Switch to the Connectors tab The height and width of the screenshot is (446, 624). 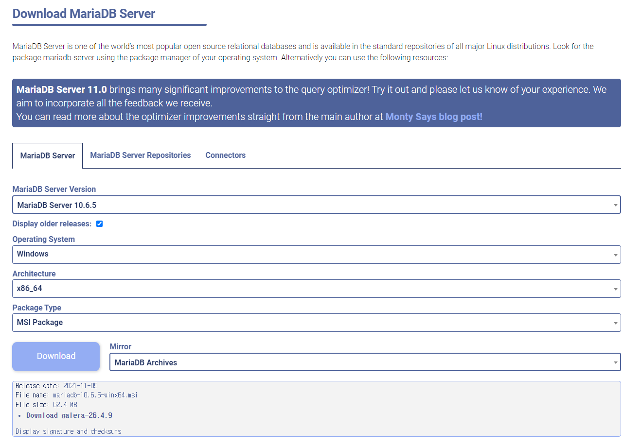[226, 155]
